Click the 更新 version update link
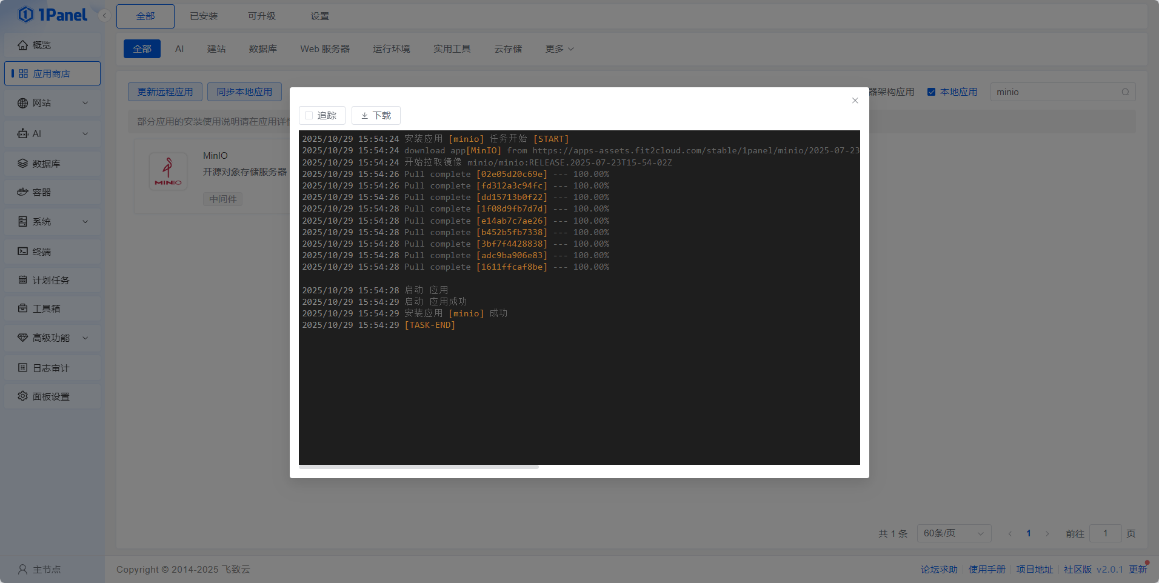This screenshot has width=1159, height=583. (x=1138, y=570)
